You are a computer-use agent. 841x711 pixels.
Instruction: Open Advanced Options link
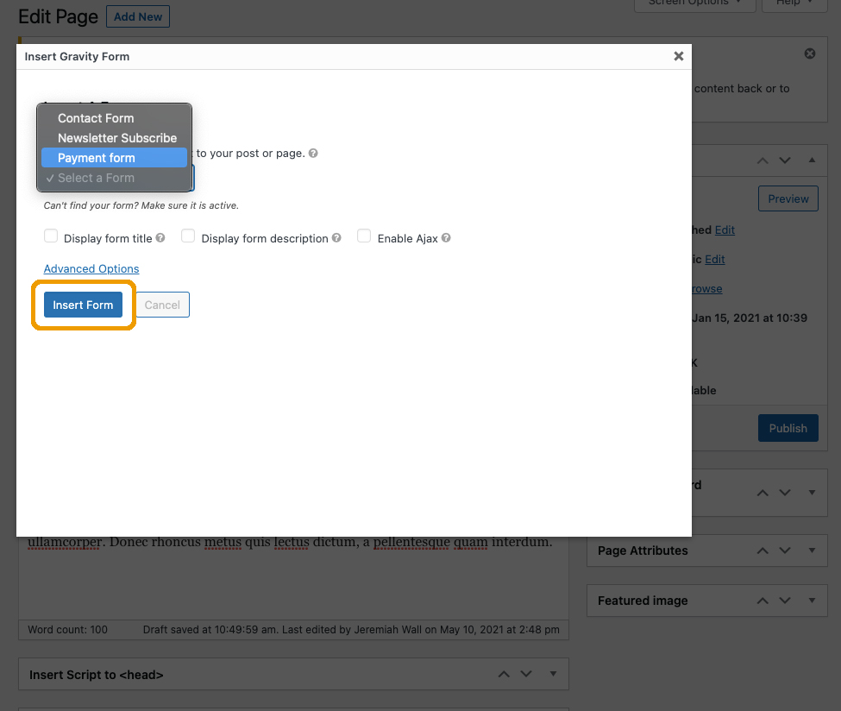click(x=91, y=269)
